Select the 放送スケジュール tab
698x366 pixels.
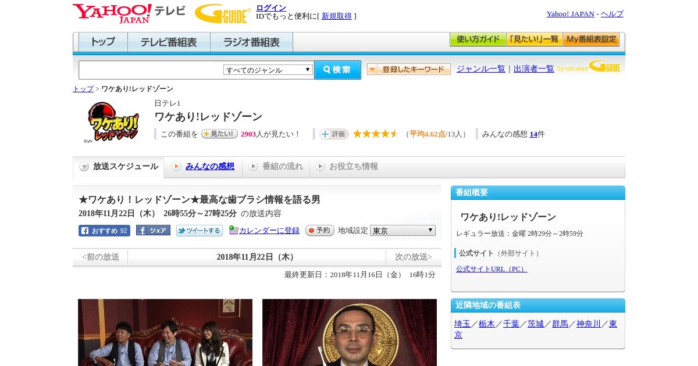pyautogui.click(x=119, y=167)
